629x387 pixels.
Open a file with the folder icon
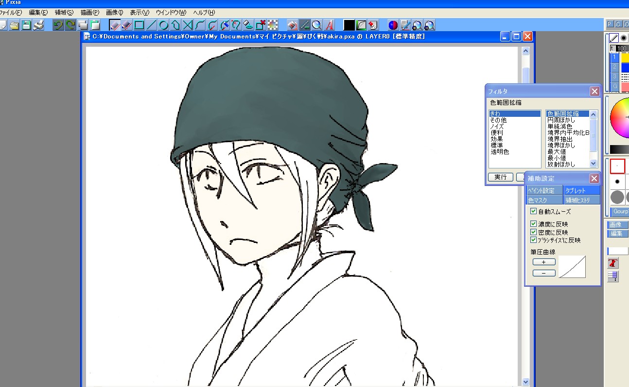tap(14, 25)
